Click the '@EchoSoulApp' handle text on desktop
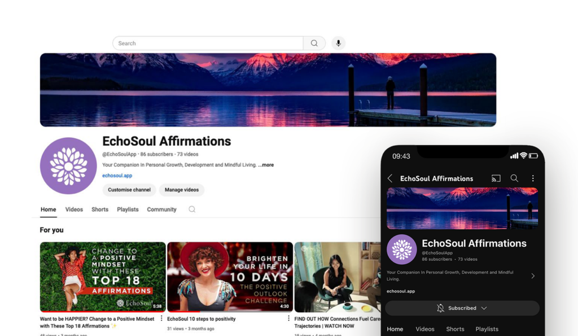 tap(119, 154)
